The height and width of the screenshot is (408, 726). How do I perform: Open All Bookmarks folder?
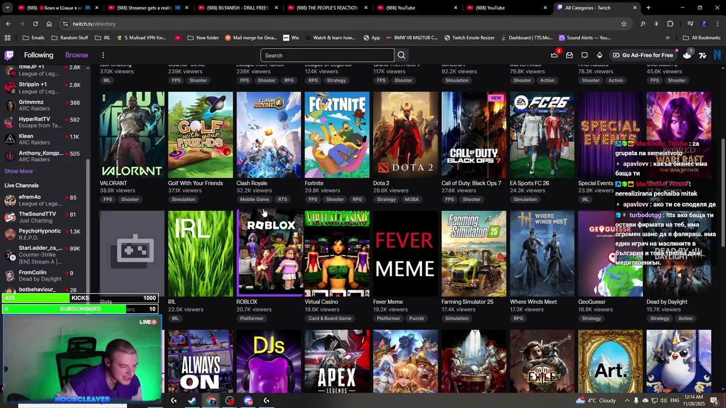(702, 37)
